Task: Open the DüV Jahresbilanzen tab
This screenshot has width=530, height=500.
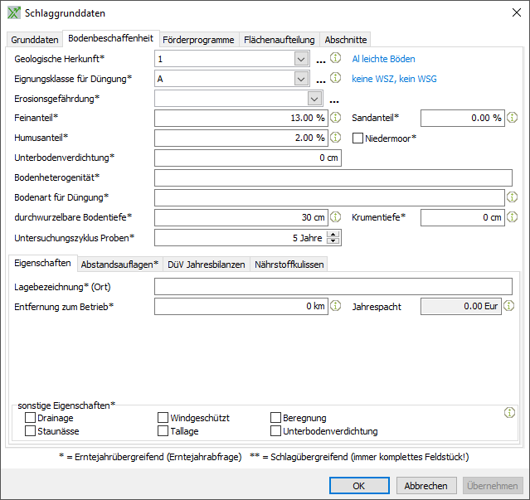Action: pyautogui.click(x=206, y=265)
